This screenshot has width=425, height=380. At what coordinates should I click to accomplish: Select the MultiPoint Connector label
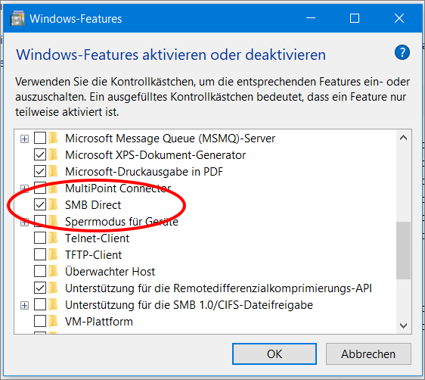(118, 188)
